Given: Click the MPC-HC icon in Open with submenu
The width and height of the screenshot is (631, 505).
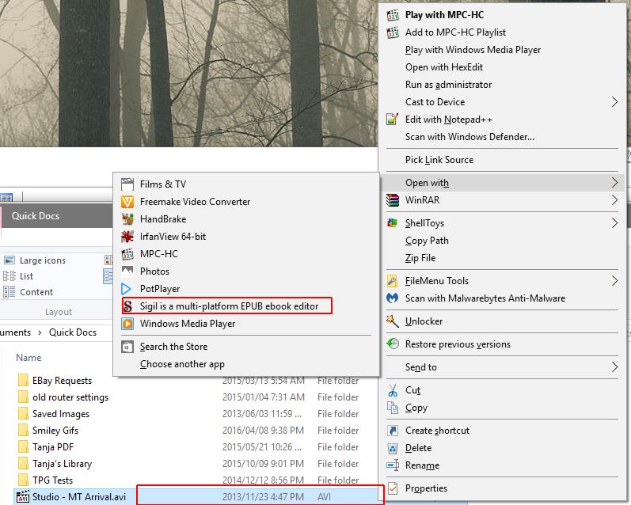Looking at the screenshot, I should [127, 254].
